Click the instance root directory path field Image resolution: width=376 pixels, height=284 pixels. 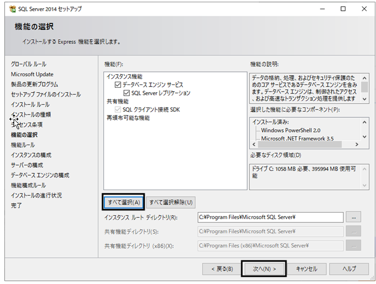271,217
